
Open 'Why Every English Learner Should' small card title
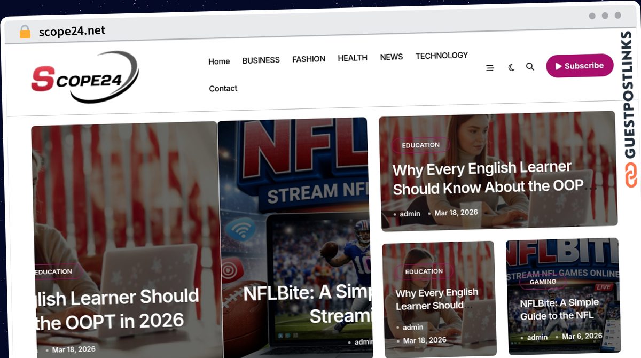pos(437,299)
